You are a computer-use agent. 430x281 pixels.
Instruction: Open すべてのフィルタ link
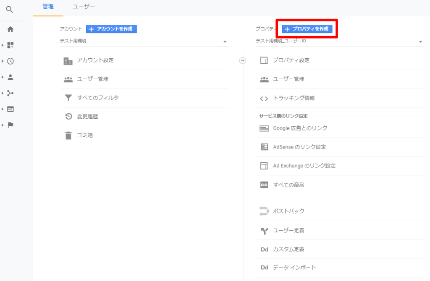pyautogui.click(x=98, y=98)
